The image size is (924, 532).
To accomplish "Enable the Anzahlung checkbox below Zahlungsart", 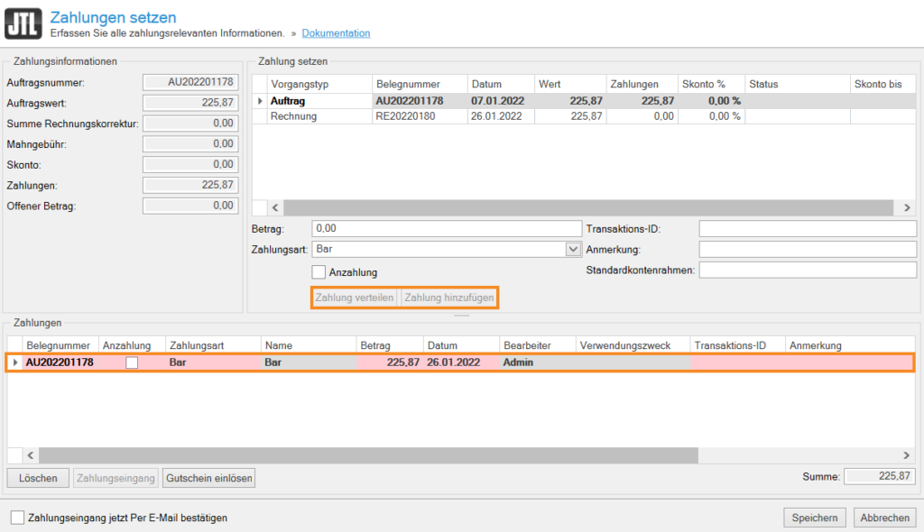I will 319,271.
